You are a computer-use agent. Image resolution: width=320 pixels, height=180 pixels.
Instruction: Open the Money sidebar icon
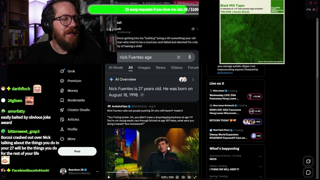(62, 90)
